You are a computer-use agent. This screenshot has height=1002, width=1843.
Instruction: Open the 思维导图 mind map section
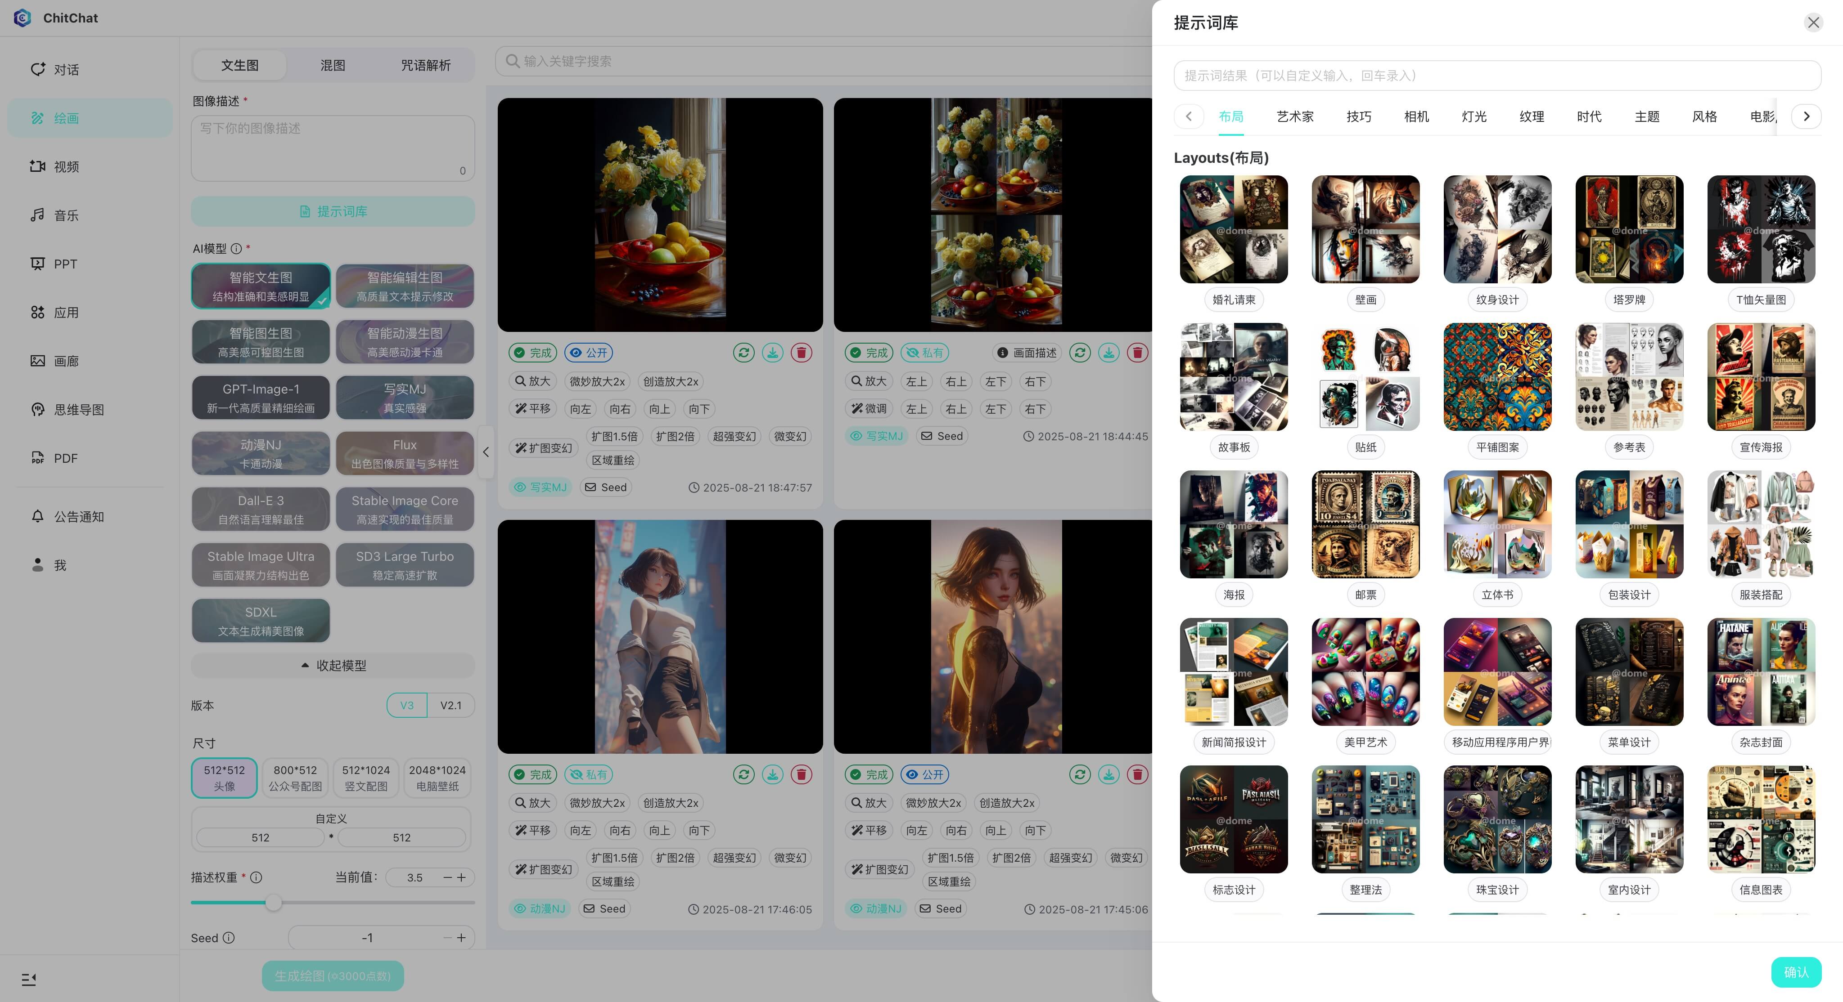(79, 410)
